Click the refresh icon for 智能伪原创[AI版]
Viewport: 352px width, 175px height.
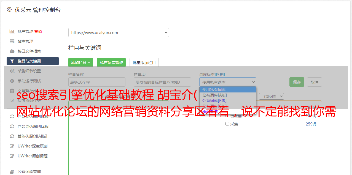coord(12,136)
